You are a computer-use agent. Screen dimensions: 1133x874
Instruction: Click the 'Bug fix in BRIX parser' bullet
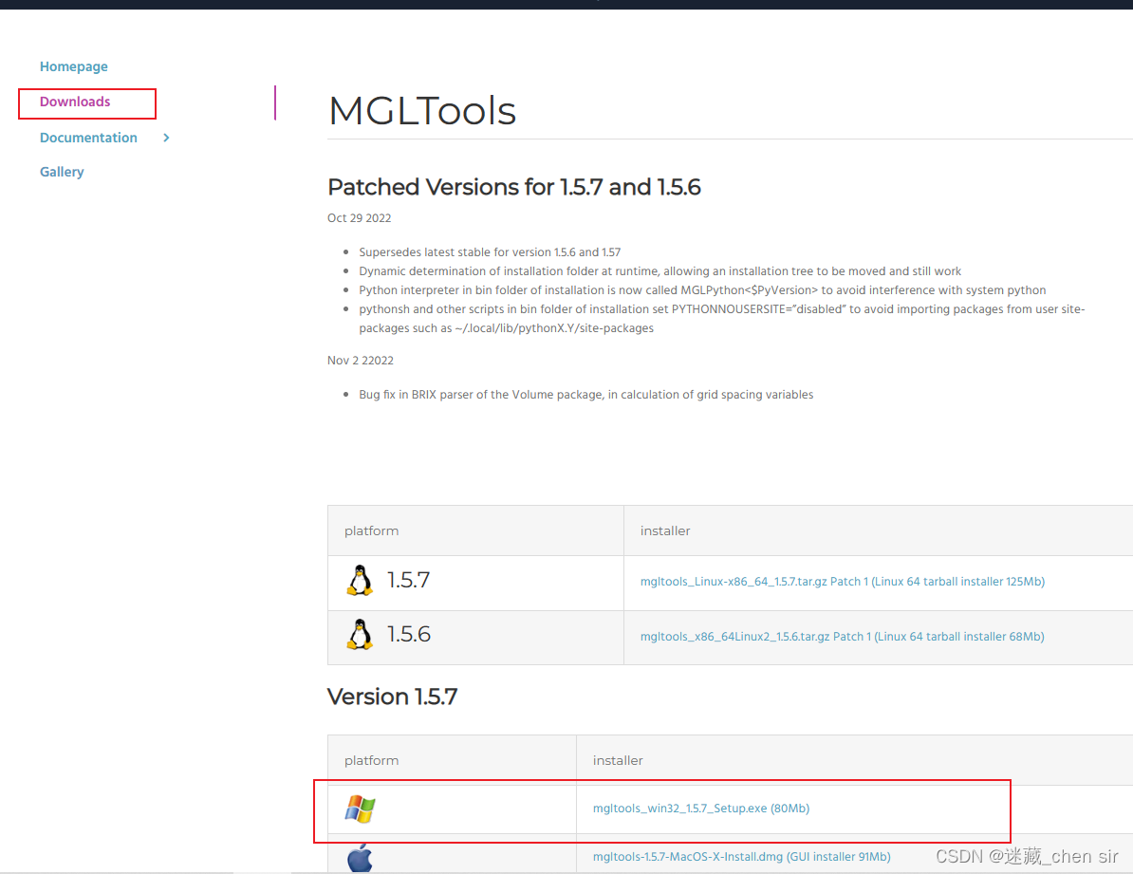586,395
